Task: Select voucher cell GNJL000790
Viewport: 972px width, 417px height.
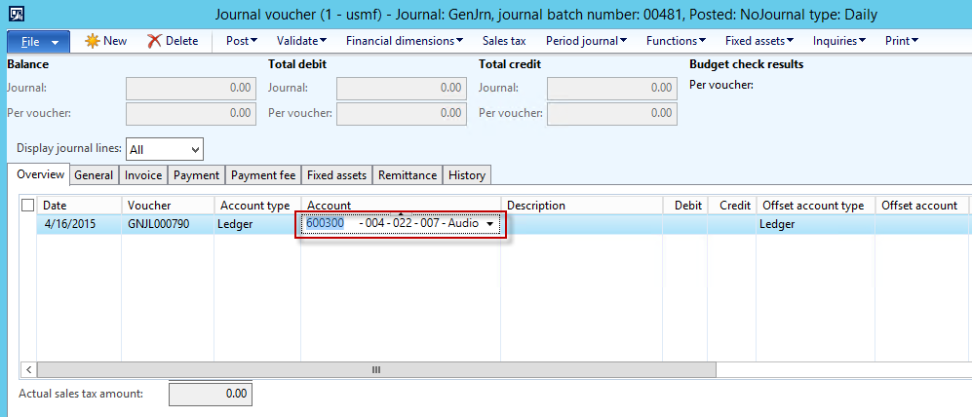Action: [x=168, y=224]
